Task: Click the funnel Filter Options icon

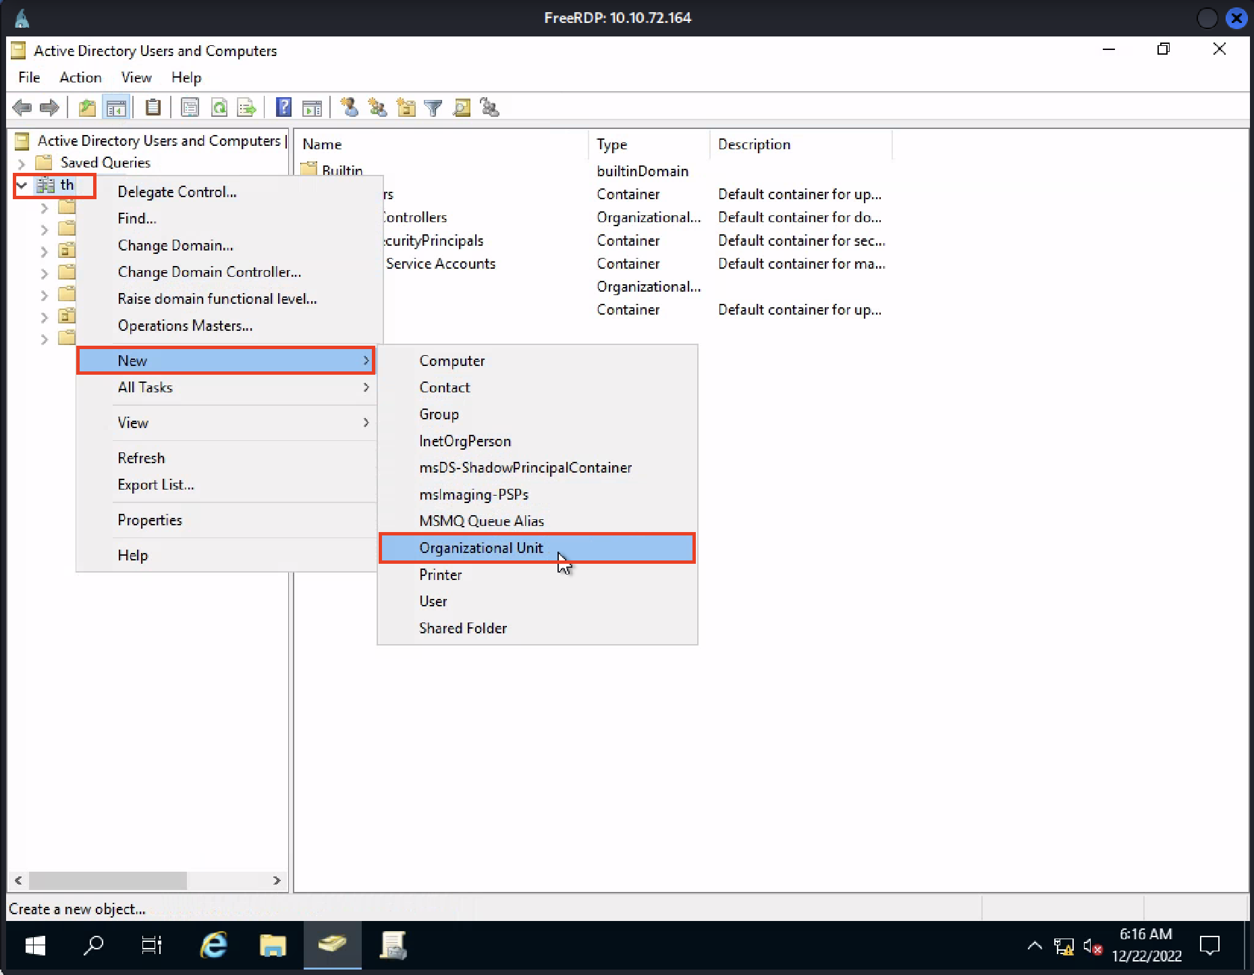Action: point(433,107)
